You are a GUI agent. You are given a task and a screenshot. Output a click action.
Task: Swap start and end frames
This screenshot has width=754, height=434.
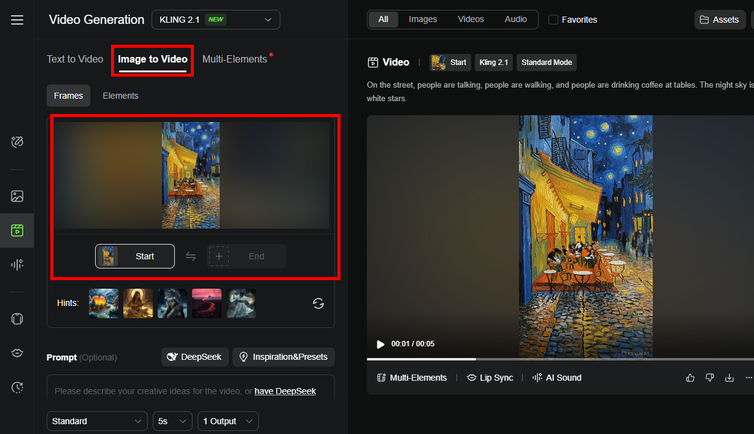(191, 256)
